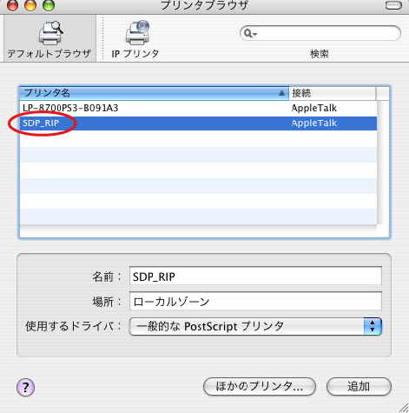409x413 pixels.
Task: Sort list by 接続 column header
Action: tap(333, 93)
